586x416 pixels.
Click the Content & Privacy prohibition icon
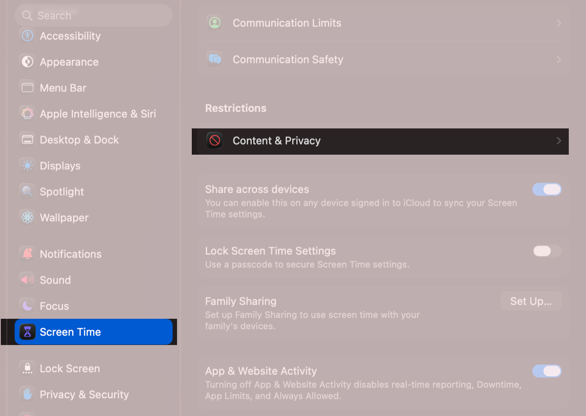214,140
